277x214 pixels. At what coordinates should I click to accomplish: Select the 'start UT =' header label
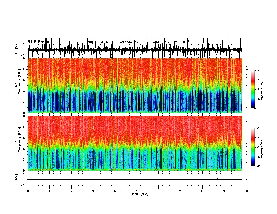click(161, 42)
